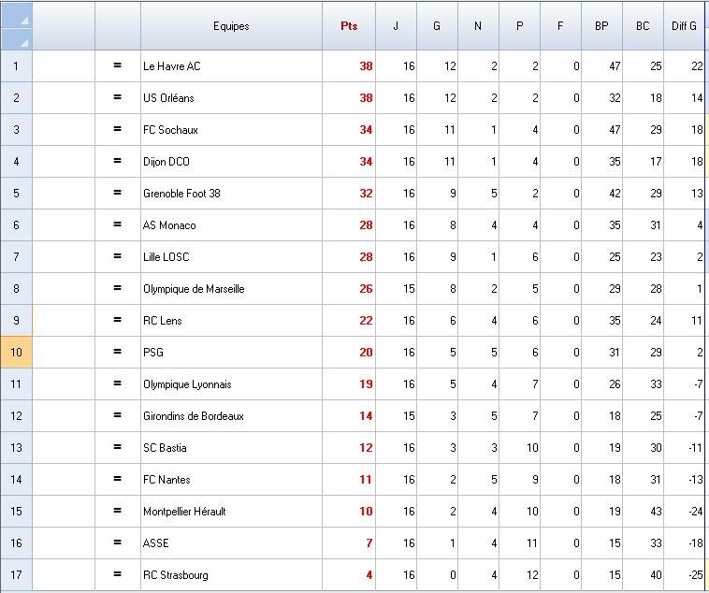
Task: Click the unchanged-rank equals icon for Le Havre AC
Action: tap(118, 66)
